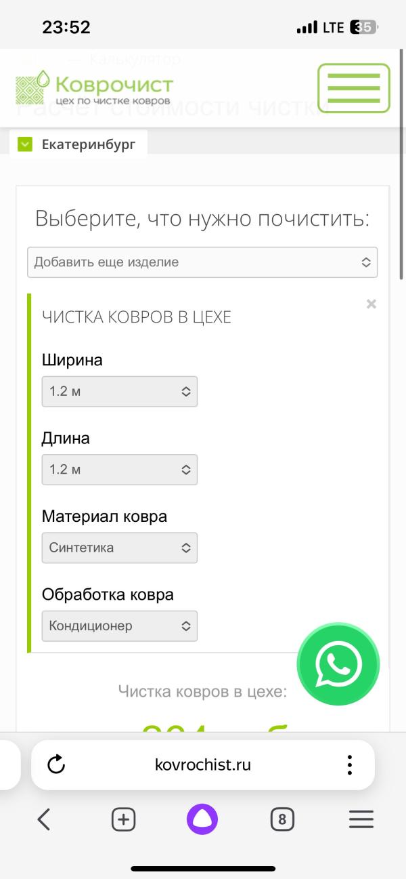This screenshot has height=879, width=406.
Task: Expand Добавить еще изделие dropdown
Action: pyautogui.click(x=202, y=262)
